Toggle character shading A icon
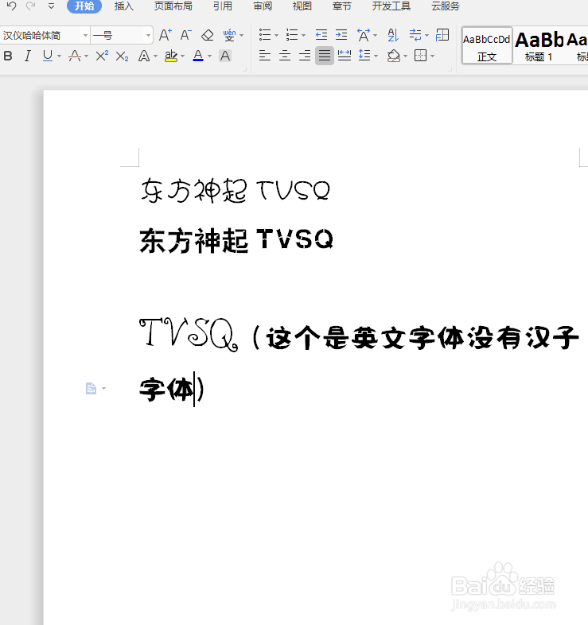This screenshot has height=625, width=588. click(225, 56)
